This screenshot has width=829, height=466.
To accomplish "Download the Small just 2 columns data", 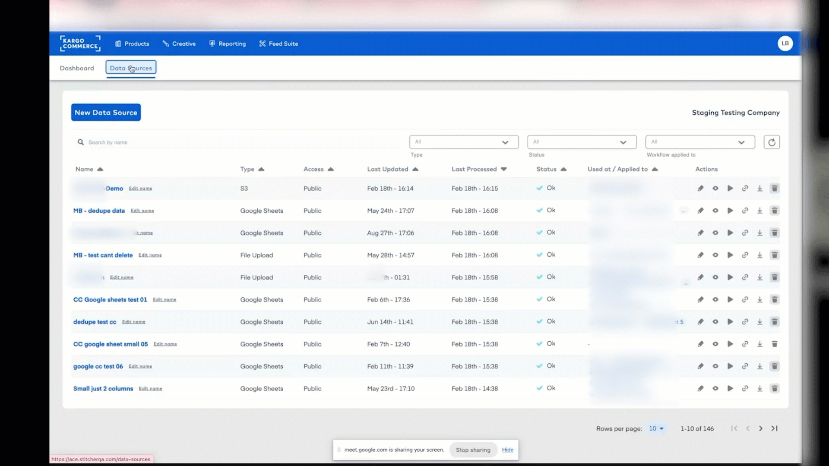I will (759, 388).
